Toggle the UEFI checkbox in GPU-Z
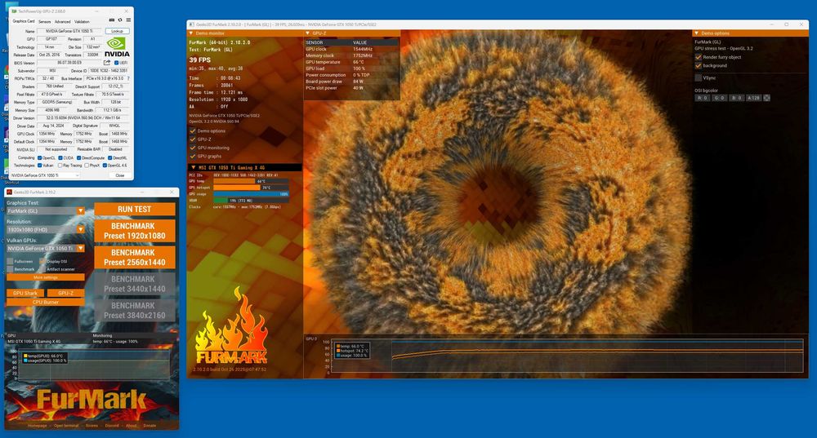The height and width of the screenshot is (438, 817). pos(116,63)
